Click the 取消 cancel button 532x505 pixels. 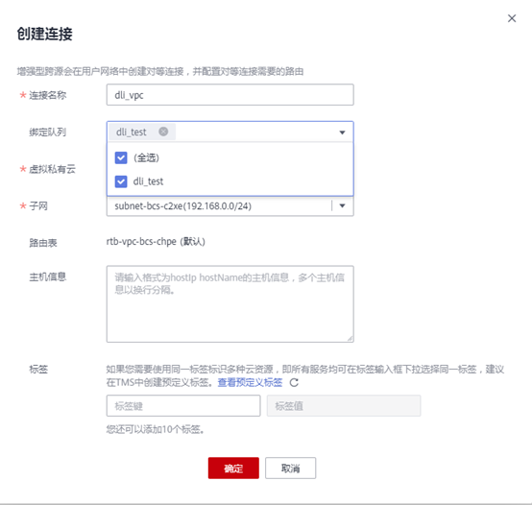290,468
